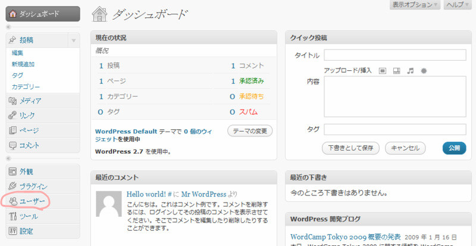Collapse the 投稿 menu with its arrow

[74, 40]
